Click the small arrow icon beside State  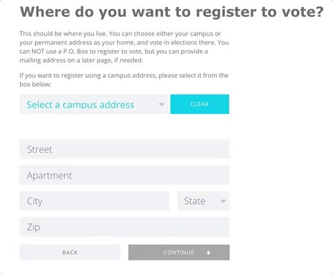pyautogui.click(x=223, y=201)
